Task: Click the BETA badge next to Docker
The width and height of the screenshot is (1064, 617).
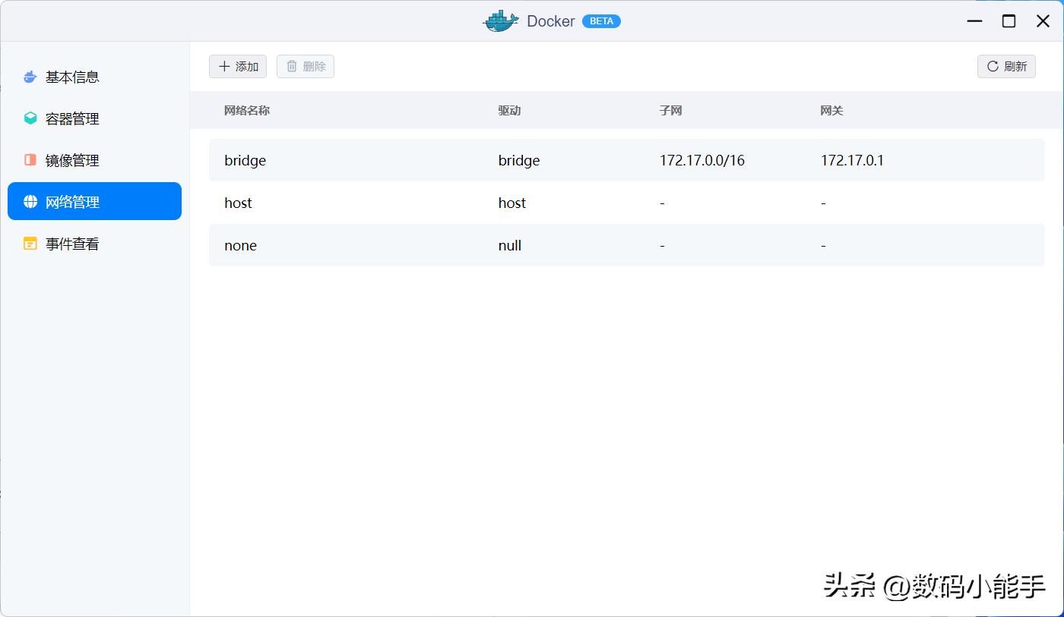Action: (x=601, y=20)
